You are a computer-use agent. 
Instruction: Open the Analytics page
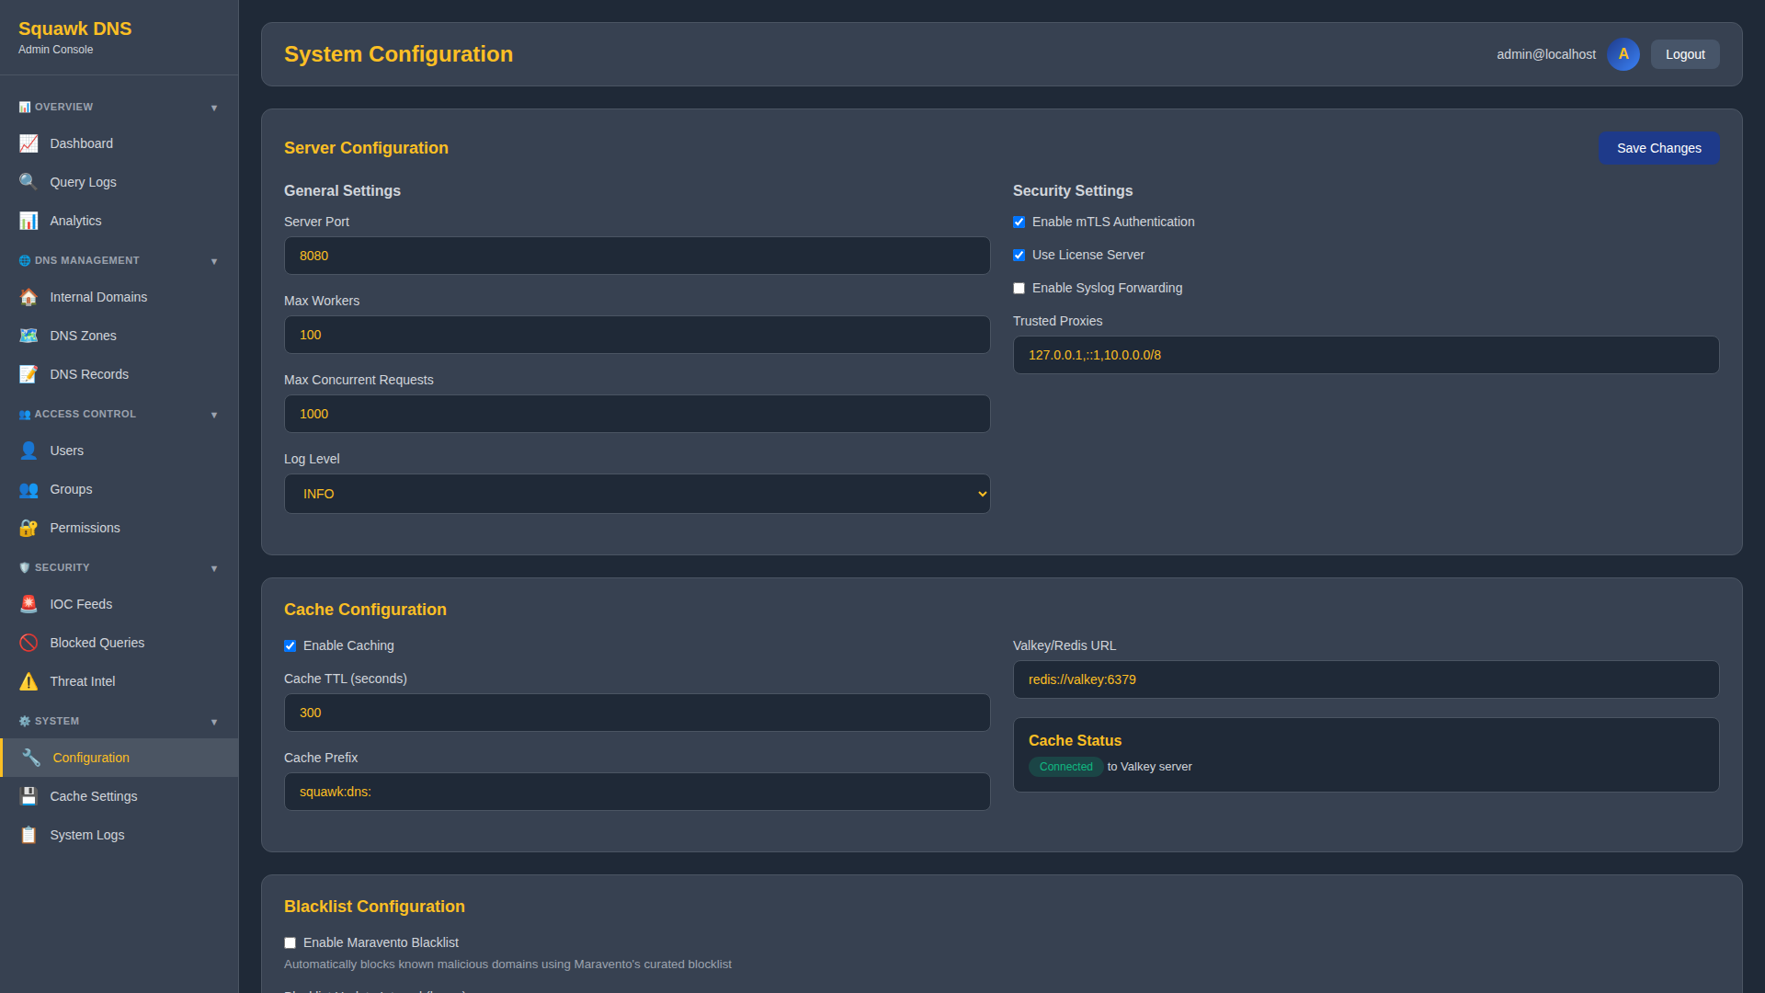point(120,221)
